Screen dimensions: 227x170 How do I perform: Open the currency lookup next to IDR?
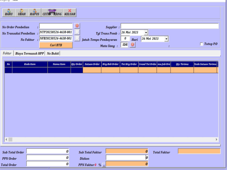pyautogui.click(x=133, y=44)
